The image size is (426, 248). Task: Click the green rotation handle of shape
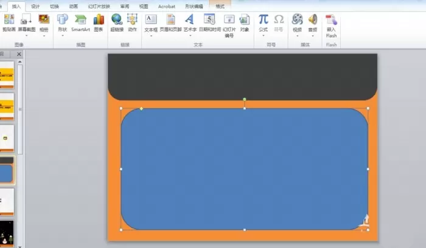245,99
